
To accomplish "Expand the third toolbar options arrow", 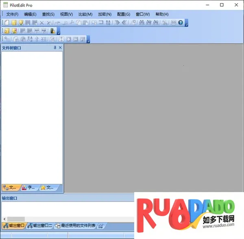I will (x=88, y=40).
